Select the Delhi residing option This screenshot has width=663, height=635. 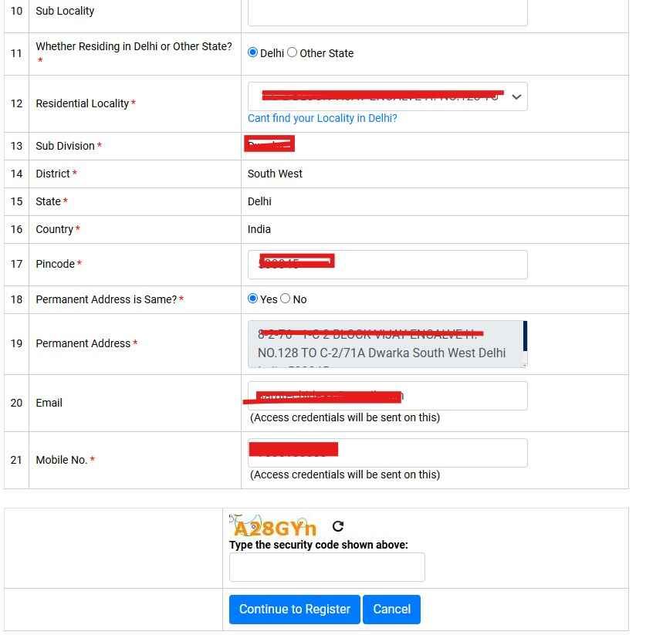[252, 52]
